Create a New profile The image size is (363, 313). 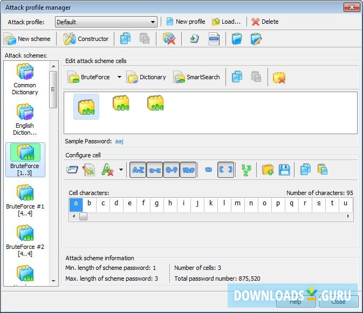(186, 22)
